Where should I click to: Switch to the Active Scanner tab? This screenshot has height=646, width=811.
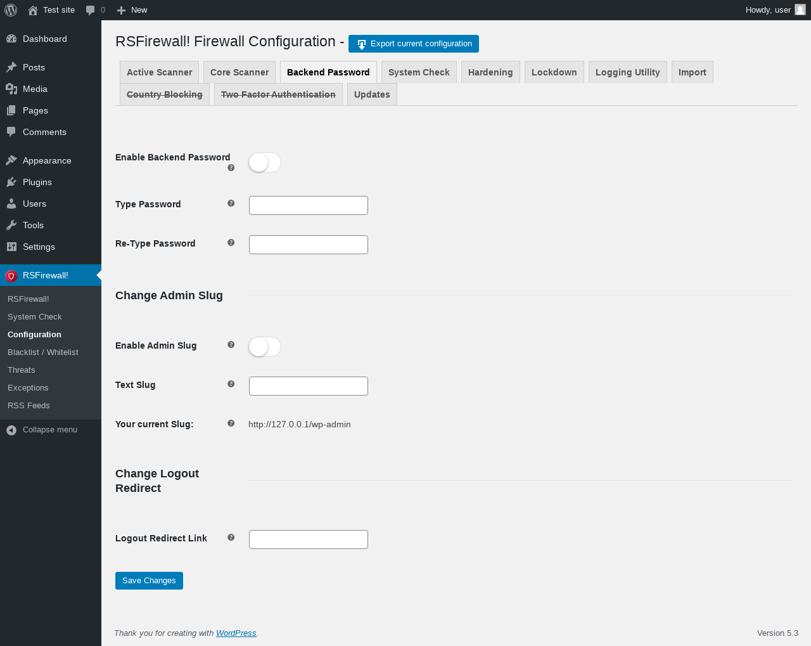click(160, 72)
